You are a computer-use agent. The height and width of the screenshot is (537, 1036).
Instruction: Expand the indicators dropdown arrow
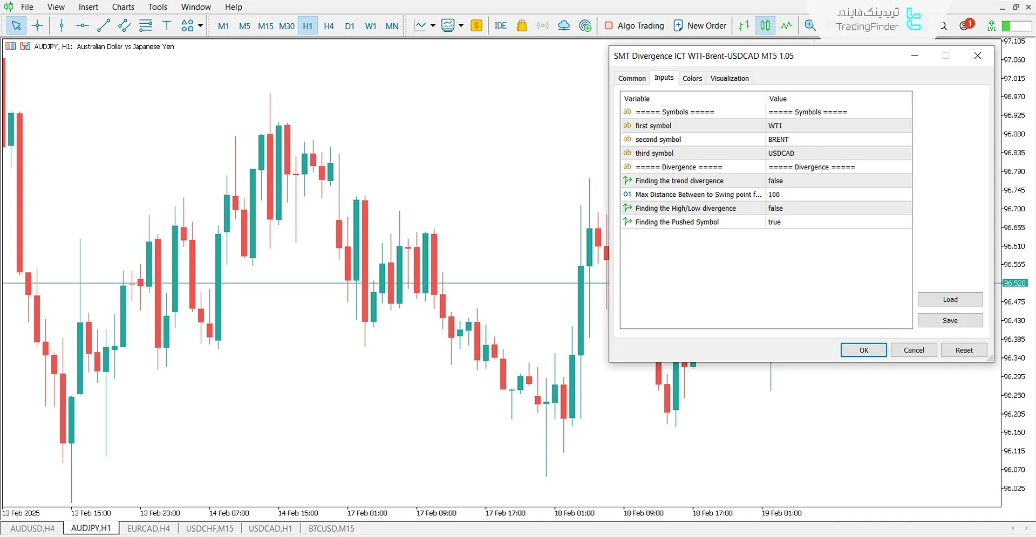tap(461, 25)
